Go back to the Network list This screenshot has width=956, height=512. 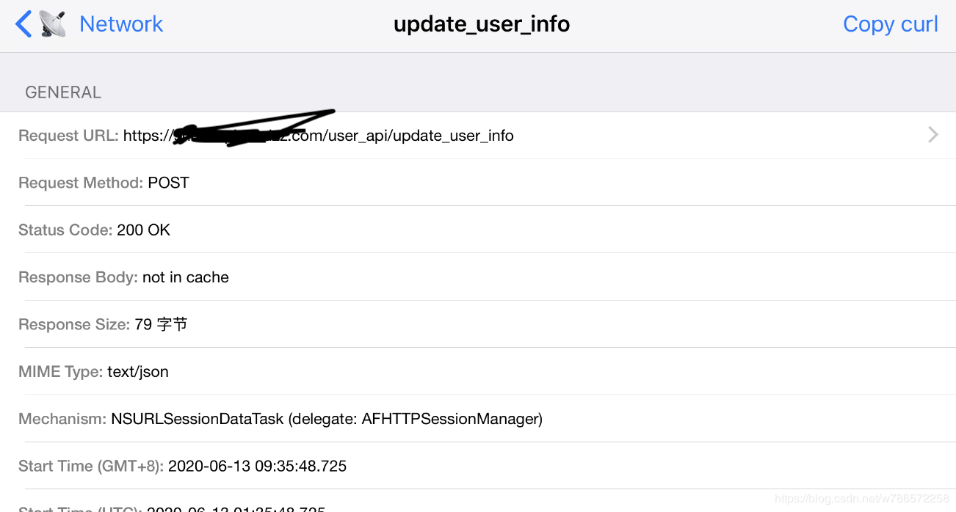tap(121, 24)
